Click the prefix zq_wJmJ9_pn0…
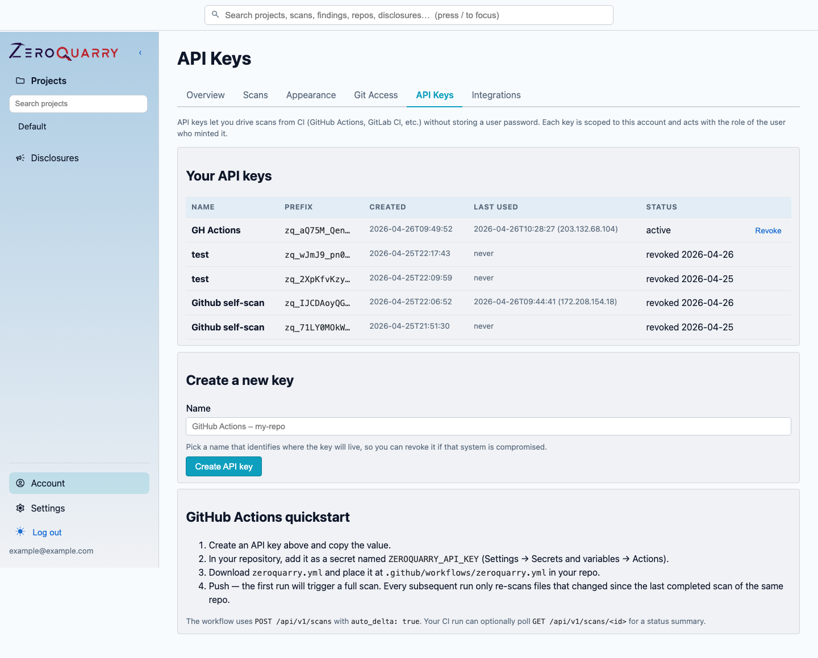The height and width of the screenshot is (658, 818). [x=318, y=255]
